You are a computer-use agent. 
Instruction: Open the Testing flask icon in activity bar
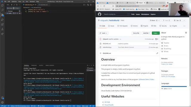point(2,29)
